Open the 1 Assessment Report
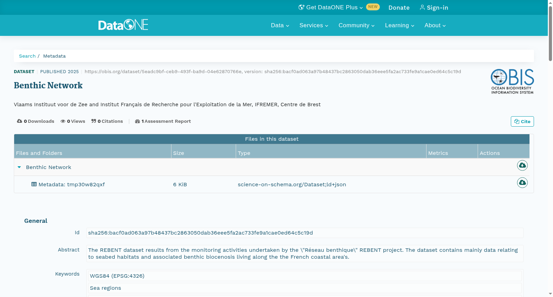This screenshot has width=553, height=297. coord(163,121)
